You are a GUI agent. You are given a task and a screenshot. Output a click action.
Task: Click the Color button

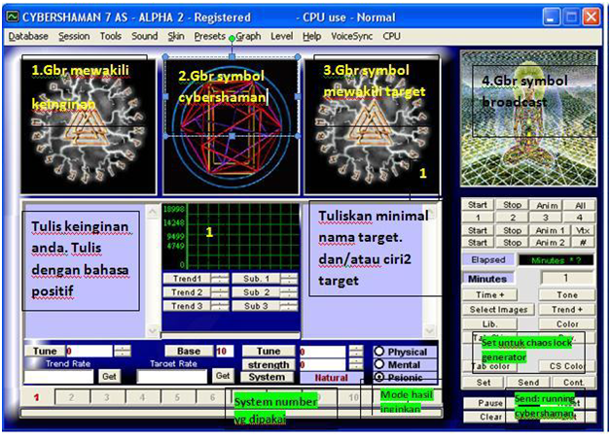click(x=567, y=324)
